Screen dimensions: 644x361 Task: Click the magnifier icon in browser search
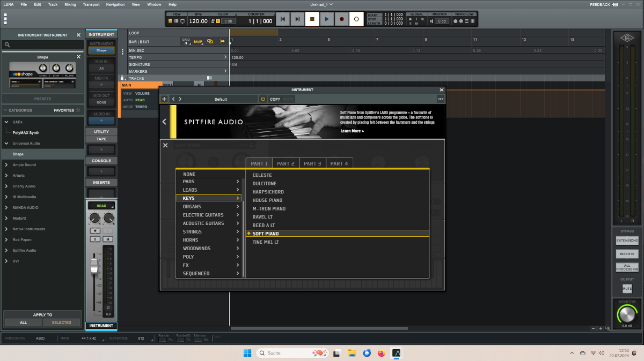click(x=8, y=45)
